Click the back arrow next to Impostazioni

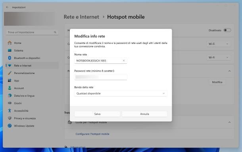7,7
